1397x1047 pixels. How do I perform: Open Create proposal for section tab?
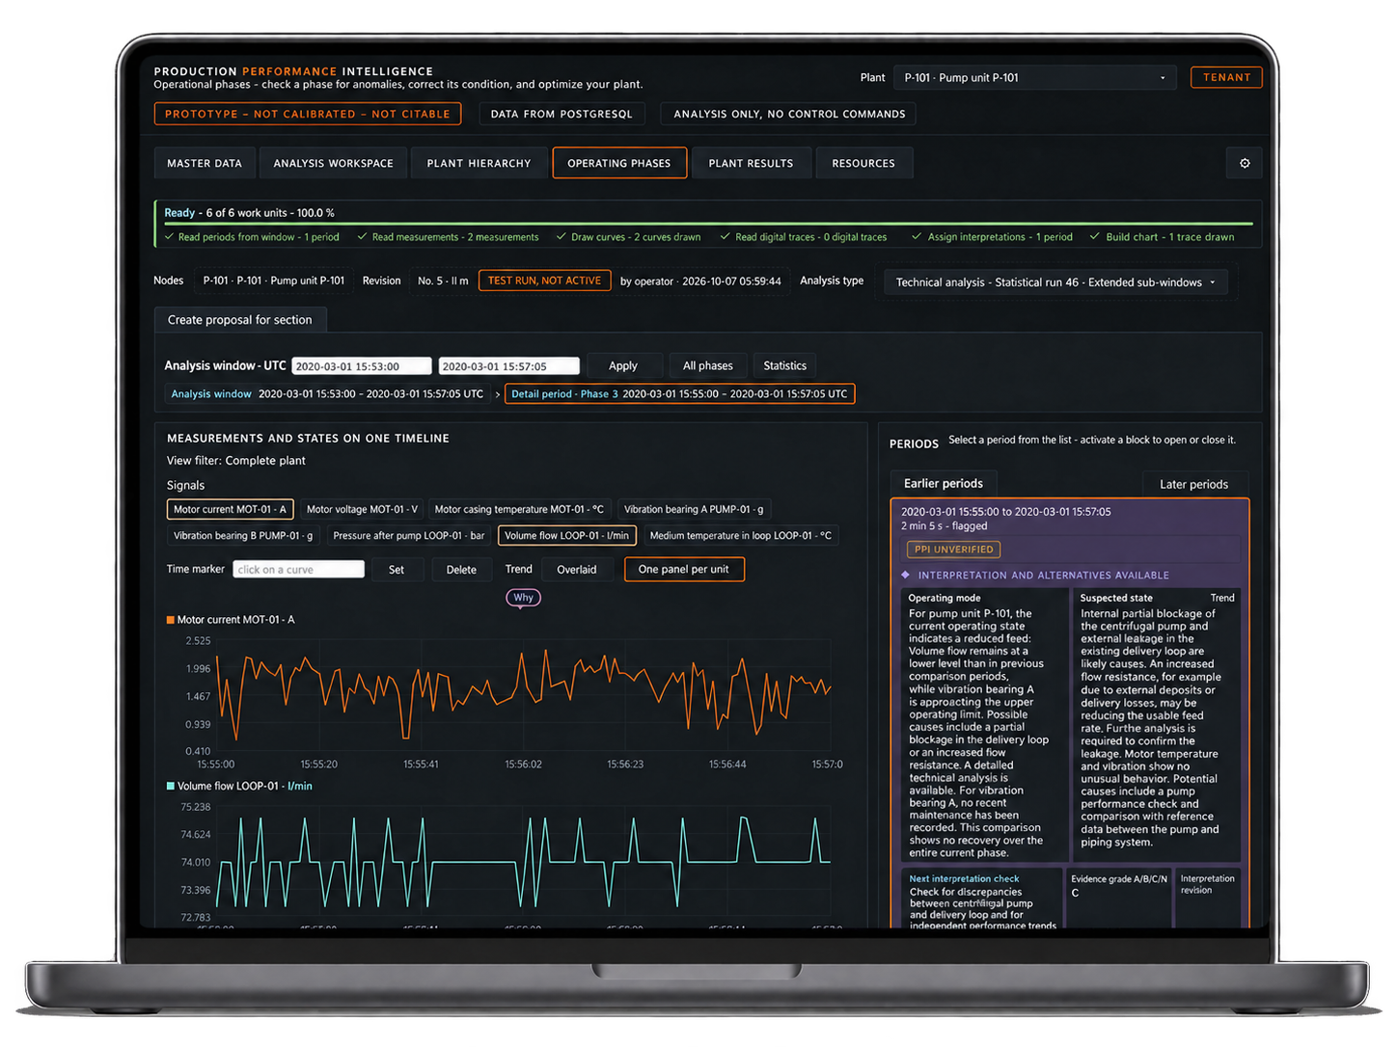click(240, 319)
